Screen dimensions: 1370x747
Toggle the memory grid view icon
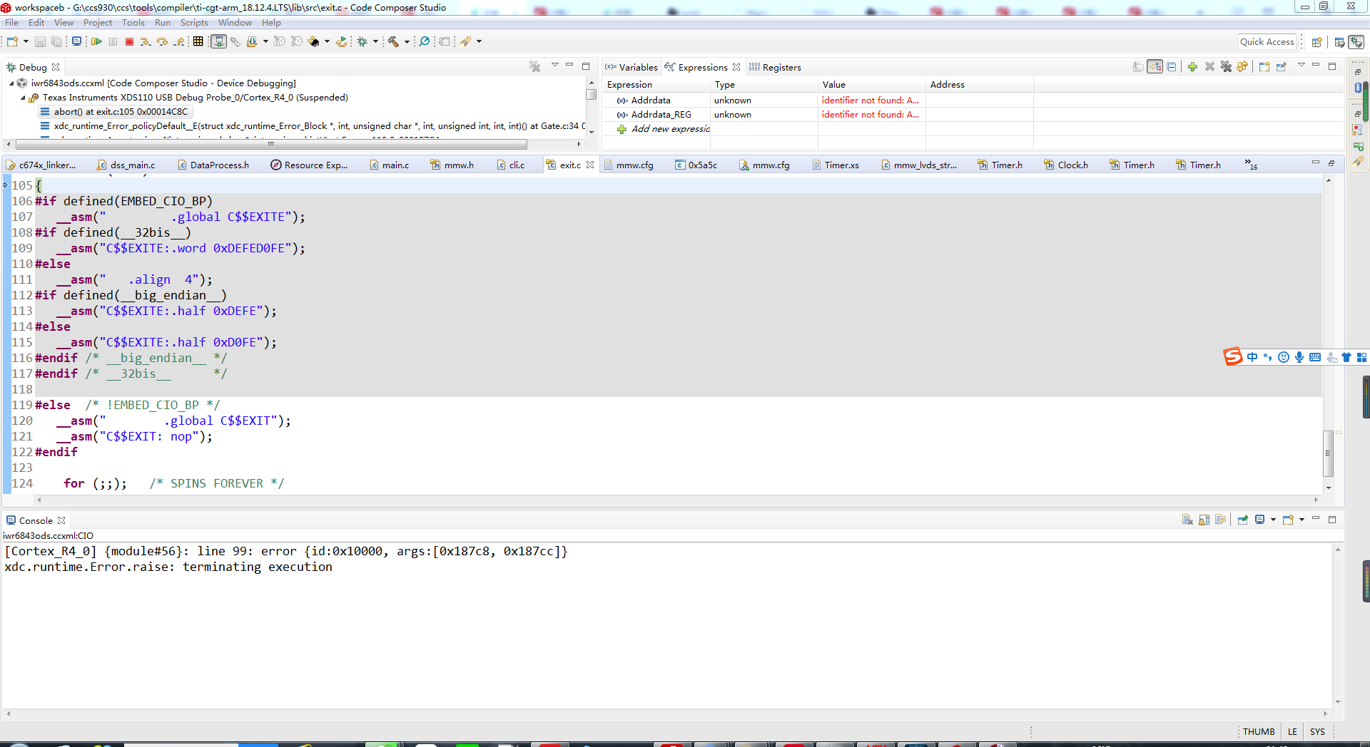click(198, 41)
